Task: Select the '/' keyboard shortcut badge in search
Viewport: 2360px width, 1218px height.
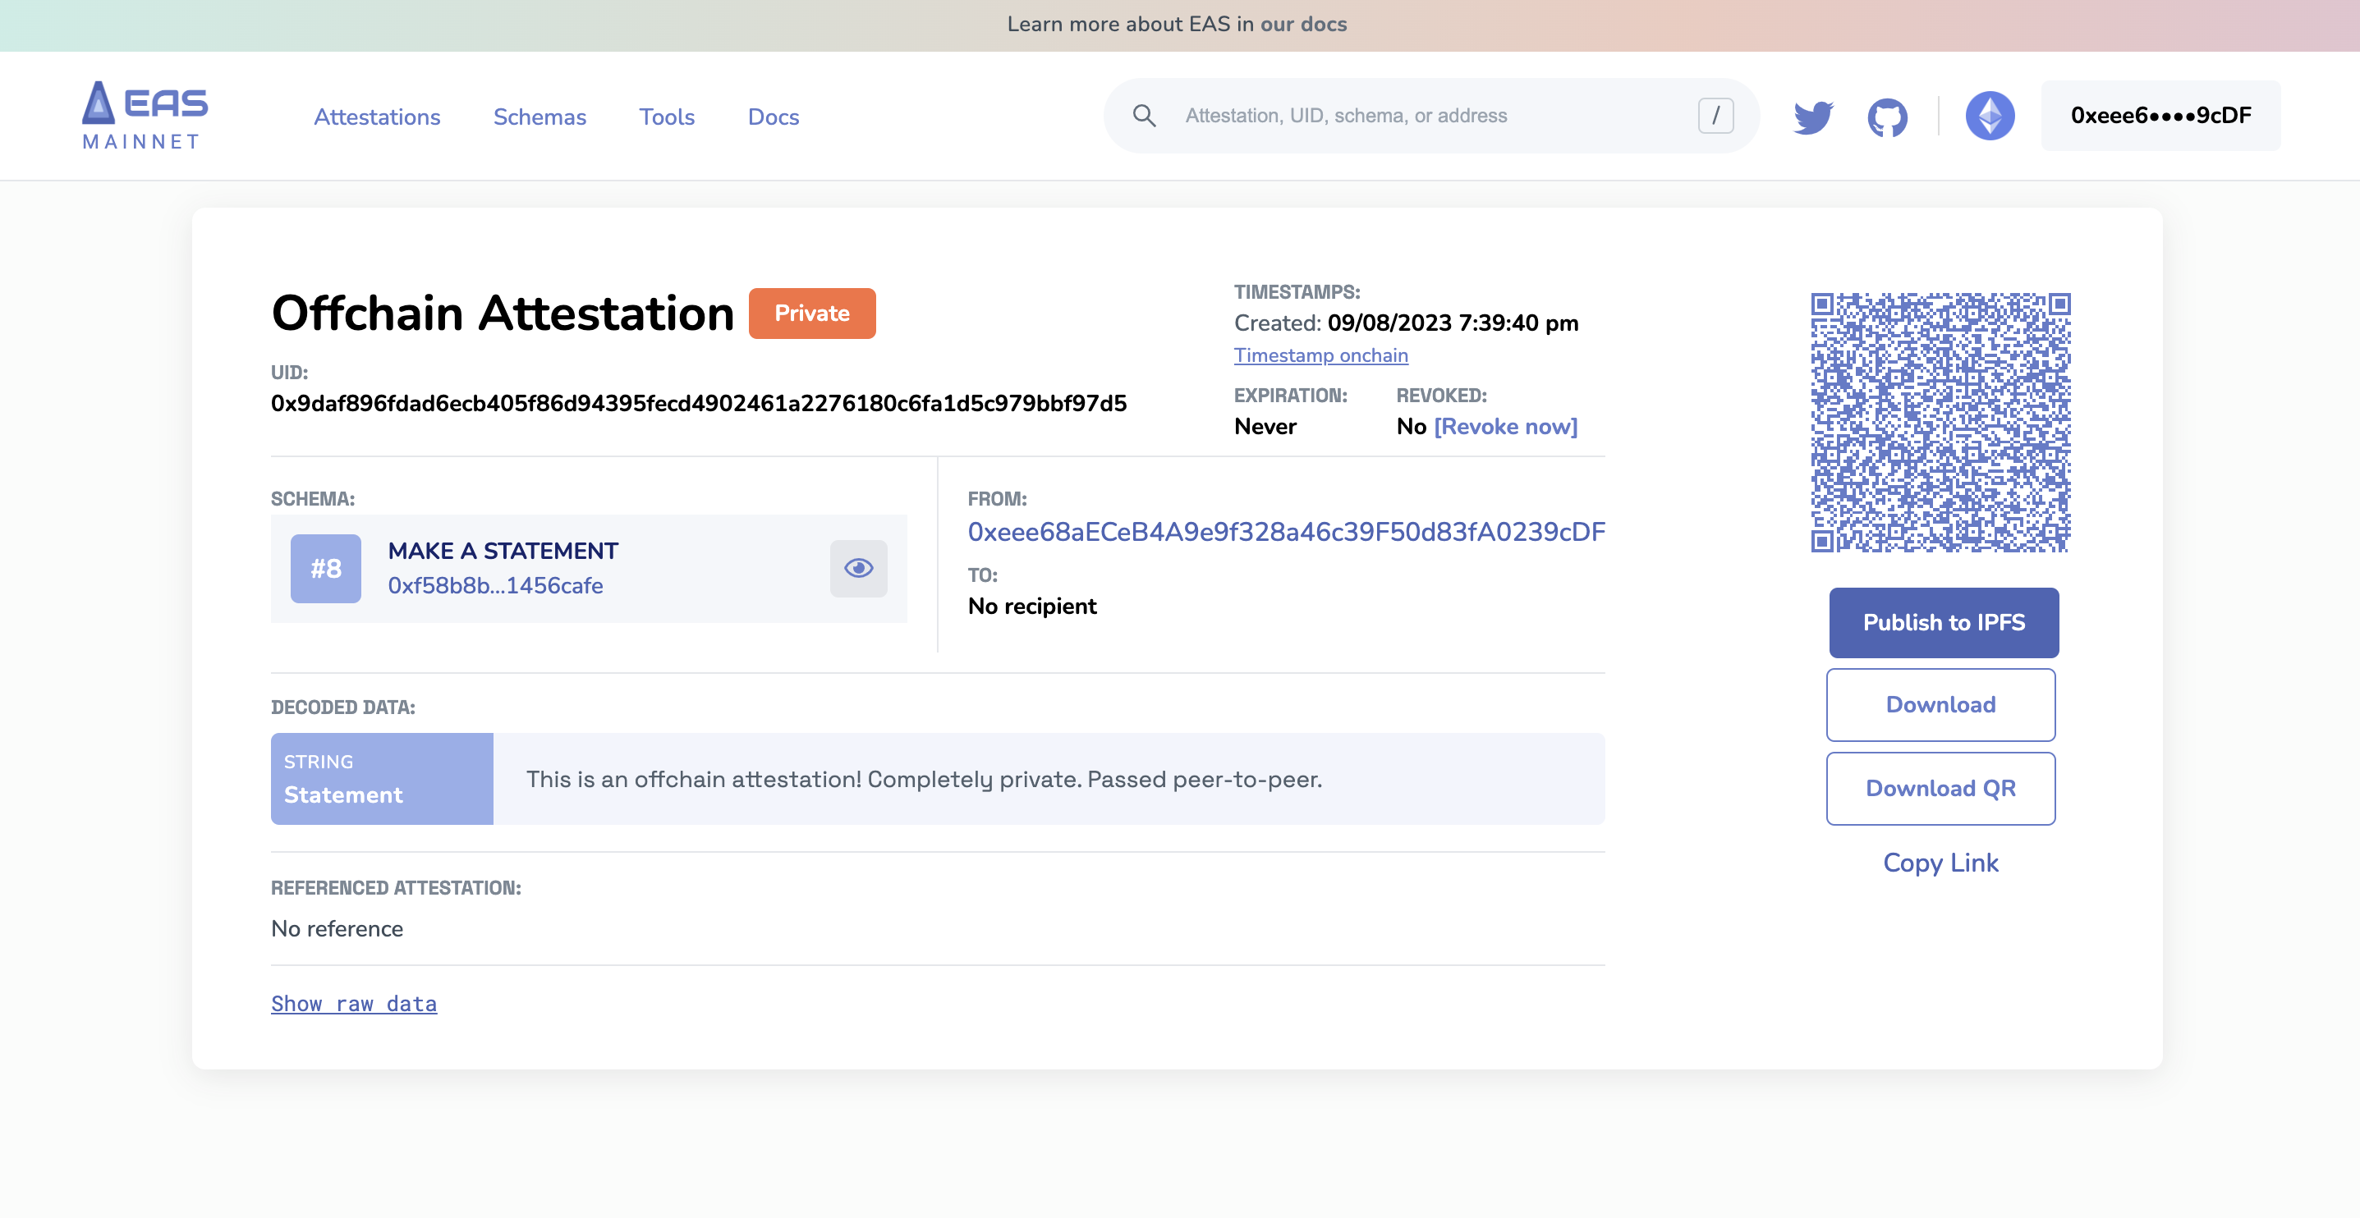Action: 1715,116
